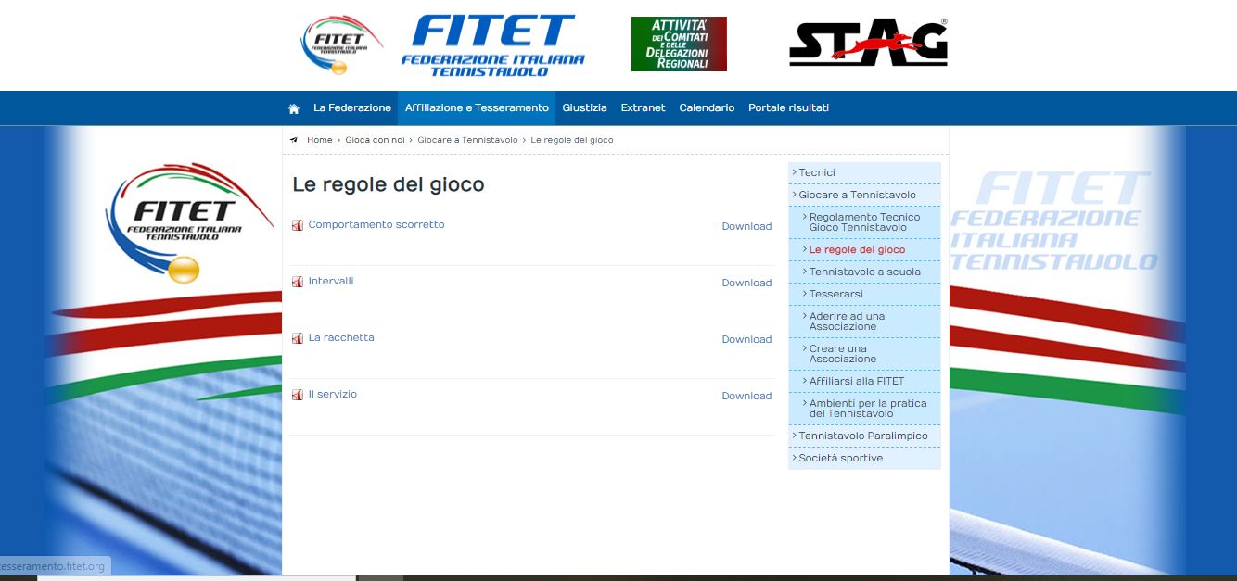
Task: Open PDF icon beside La racchetta
Action: tap(298, 338)
